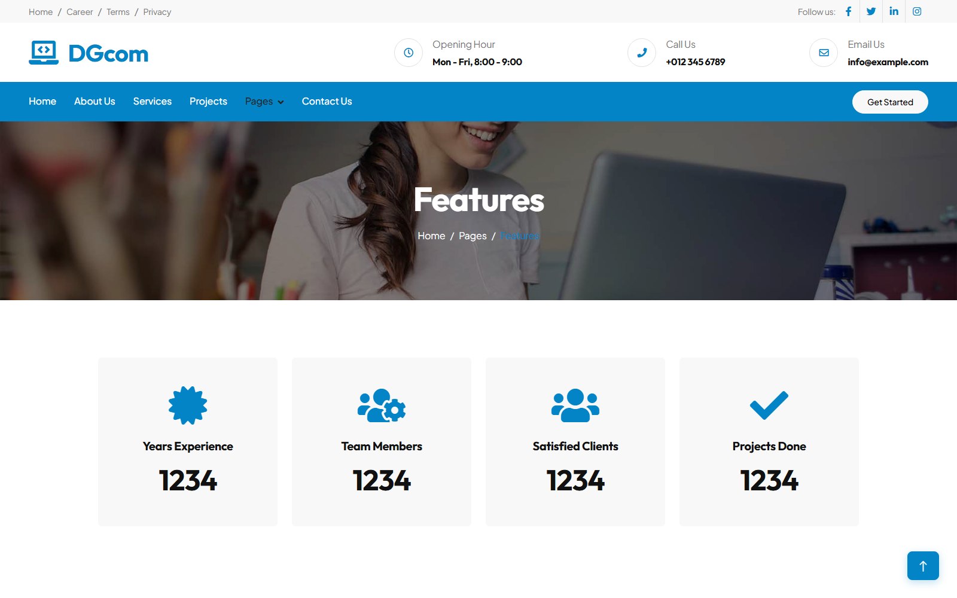Open the Facebook social icon
Image resolution: width=957 pixels, height=598 pixels.
coord(848,11)
